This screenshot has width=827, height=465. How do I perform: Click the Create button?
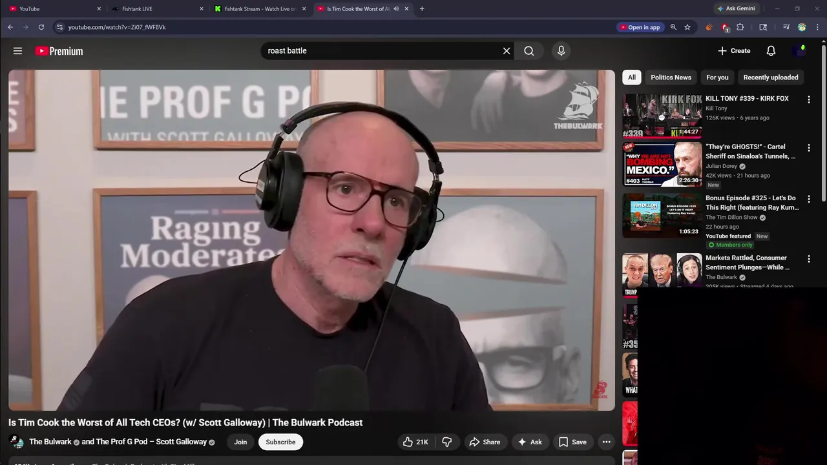[x=734, y=51]
